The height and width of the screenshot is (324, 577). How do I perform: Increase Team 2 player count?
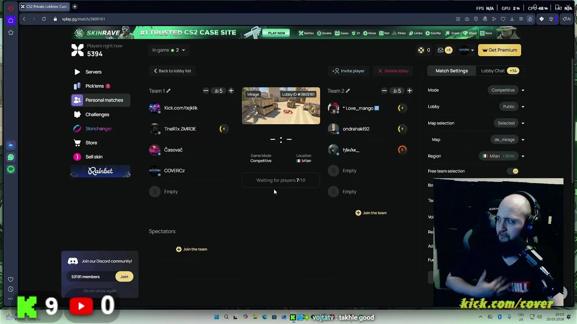409,91
